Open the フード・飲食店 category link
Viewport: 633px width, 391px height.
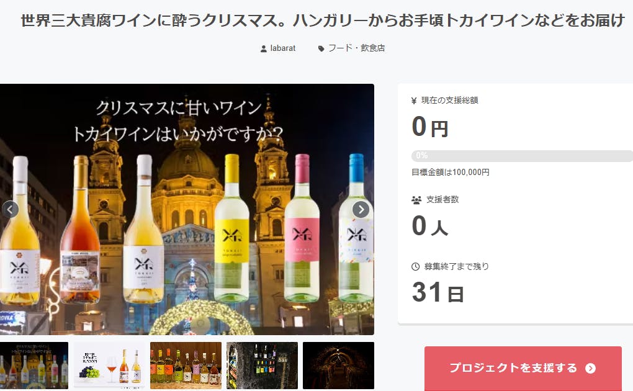pos(356,48)
